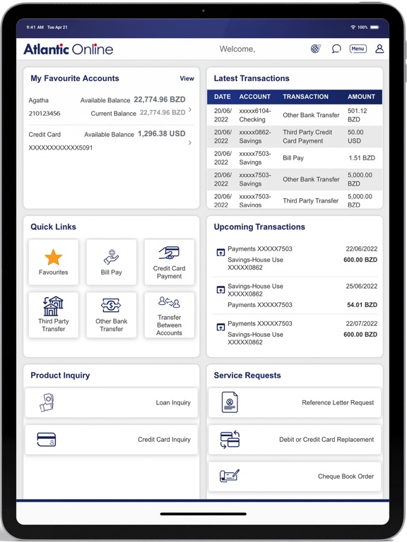Click the 1,296.38 USD available balance

[162, 134]
